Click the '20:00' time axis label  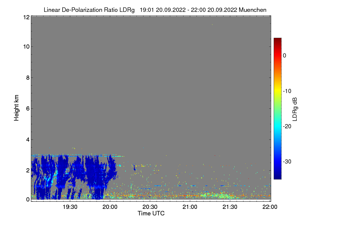click(x=110, y=207)
